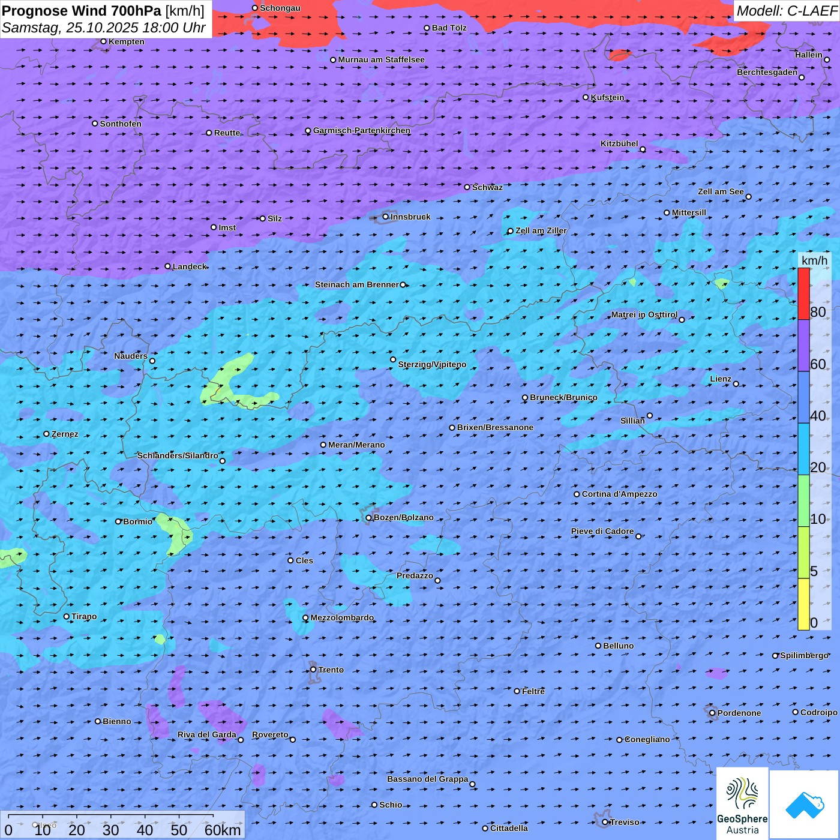
Task: Click the Lienz label
Action: [721, 379]
